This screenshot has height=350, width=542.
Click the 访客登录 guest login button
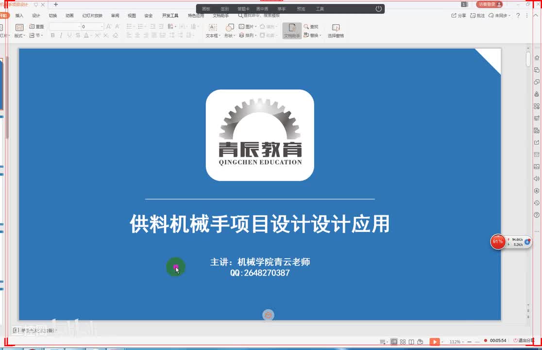pyautogui.click(x=489, y=4)
